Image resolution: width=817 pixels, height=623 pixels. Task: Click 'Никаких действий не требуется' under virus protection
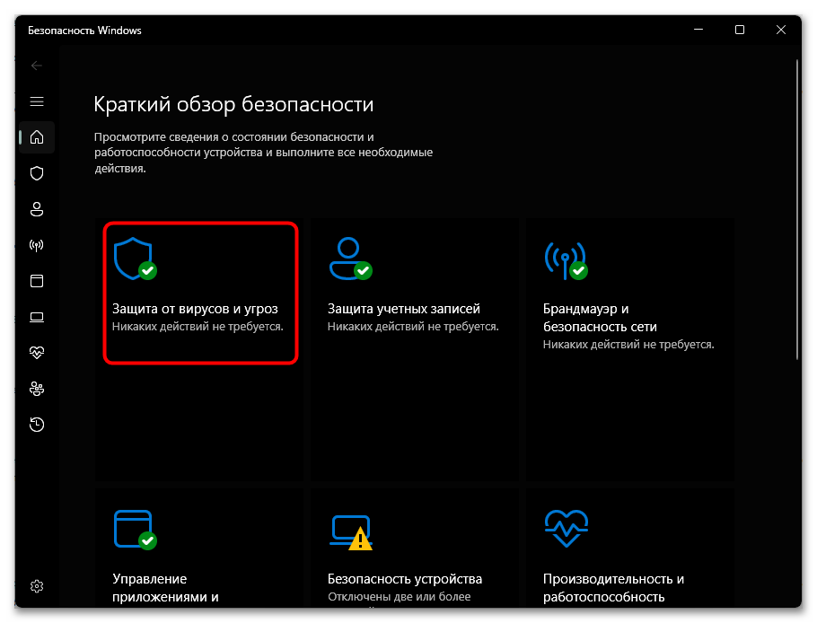[198, 327]
